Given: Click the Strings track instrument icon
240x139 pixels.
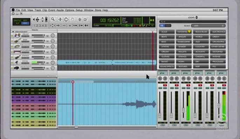Looking at the screenshot, I should (x=17, y=57).
